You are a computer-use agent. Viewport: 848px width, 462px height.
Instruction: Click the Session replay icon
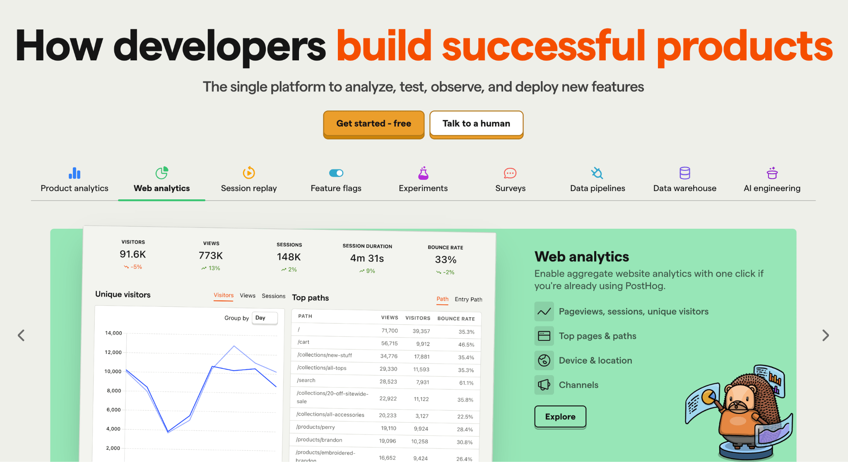249,173
